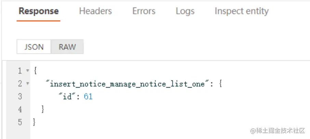This screenshot has height=139, width=310.
Task: Click the insert_notice_manage_notice_list_one key text
Action: [x=127, y=84]
